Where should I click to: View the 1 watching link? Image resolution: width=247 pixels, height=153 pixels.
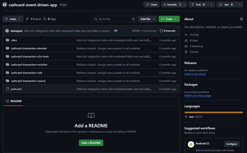coord(196,46)
